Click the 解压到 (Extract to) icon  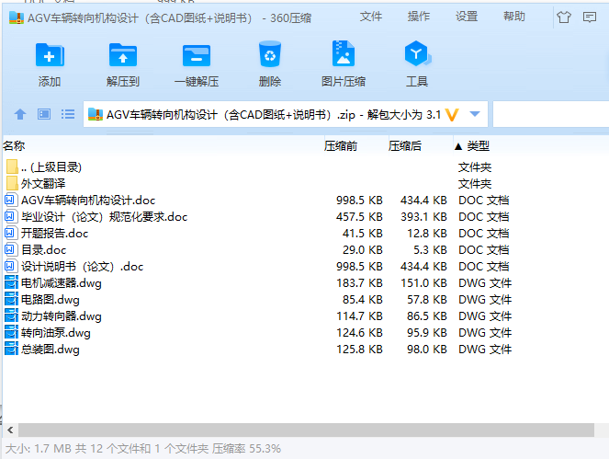pos(123,55)
